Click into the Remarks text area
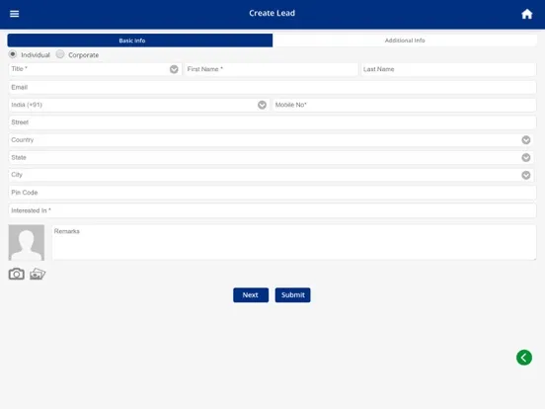This screenshot has width=545, height=409. tap(294, 242)
